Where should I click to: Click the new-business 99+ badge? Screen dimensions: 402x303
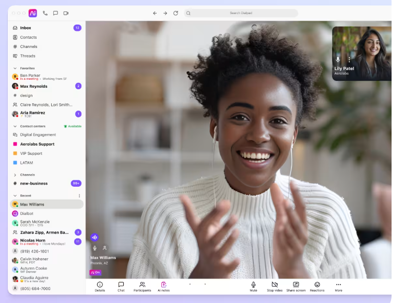pyautogui.click(x=76, y=184)
